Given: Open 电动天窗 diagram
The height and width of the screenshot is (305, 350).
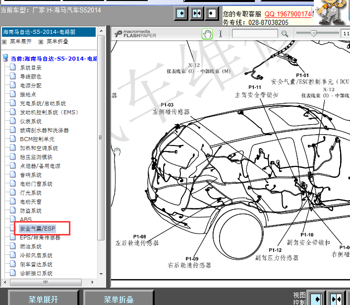Looking at the screenshot, I should [x=31, y=202].
